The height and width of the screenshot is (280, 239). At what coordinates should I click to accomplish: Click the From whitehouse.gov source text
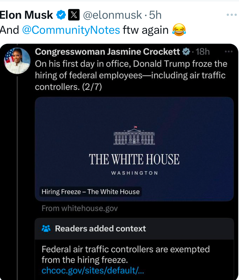click(x=79, y=208)
